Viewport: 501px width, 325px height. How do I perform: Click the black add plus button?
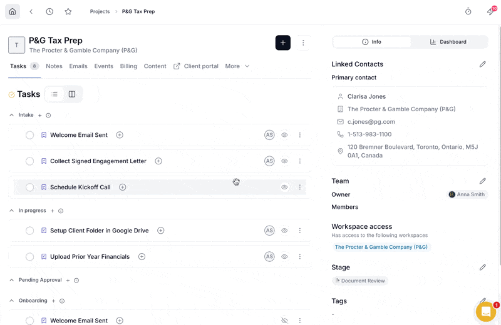283,42
